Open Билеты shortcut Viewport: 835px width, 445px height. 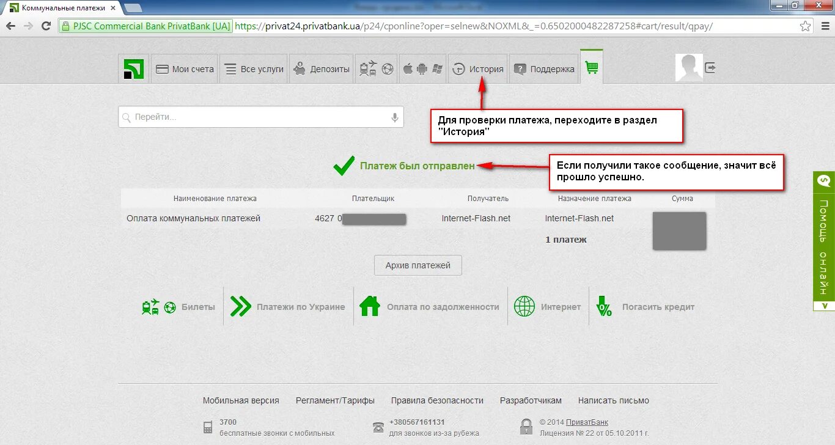(x=178, y=307)
